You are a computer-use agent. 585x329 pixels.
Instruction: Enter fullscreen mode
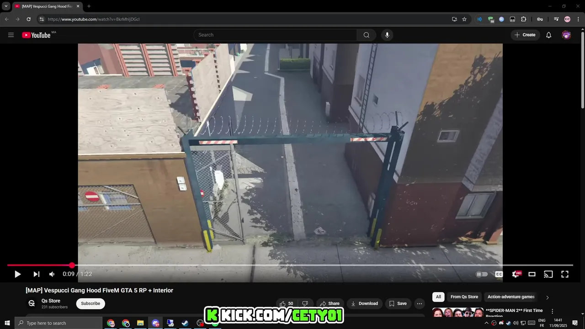[x=565, y=274]
